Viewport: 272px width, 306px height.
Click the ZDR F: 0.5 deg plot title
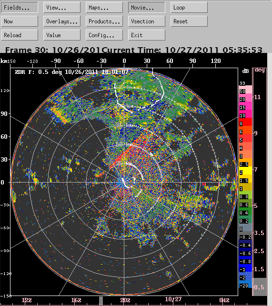pos(71,72)
